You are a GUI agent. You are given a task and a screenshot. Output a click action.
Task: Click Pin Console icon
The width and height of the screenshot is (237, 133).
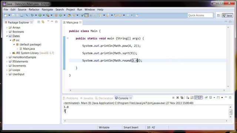click(x=206, y=98)
